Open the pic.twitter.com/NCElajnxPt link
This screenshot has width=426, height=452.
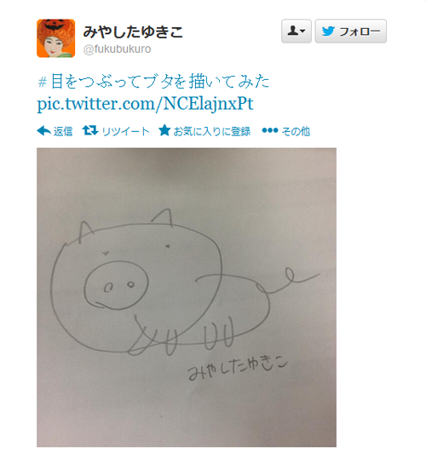pyautogui.click(x=145, y=103)
